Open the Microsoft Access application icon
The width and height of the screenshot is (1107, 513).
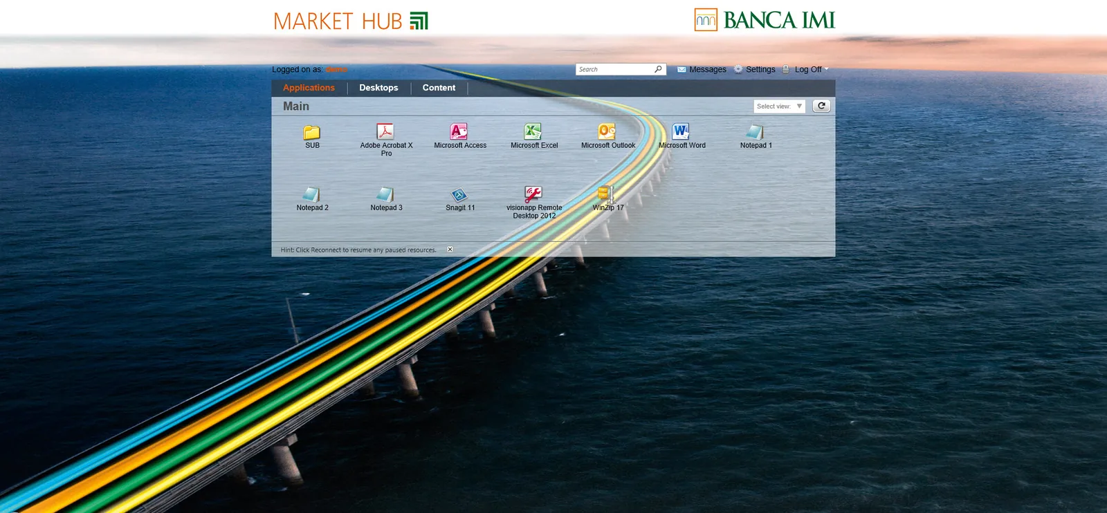tap(459, 131)
